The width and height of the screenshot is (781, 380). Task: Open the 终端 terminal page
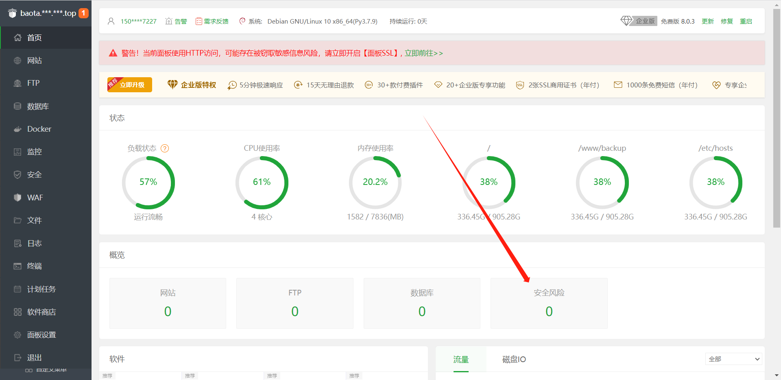pos(35,266)
